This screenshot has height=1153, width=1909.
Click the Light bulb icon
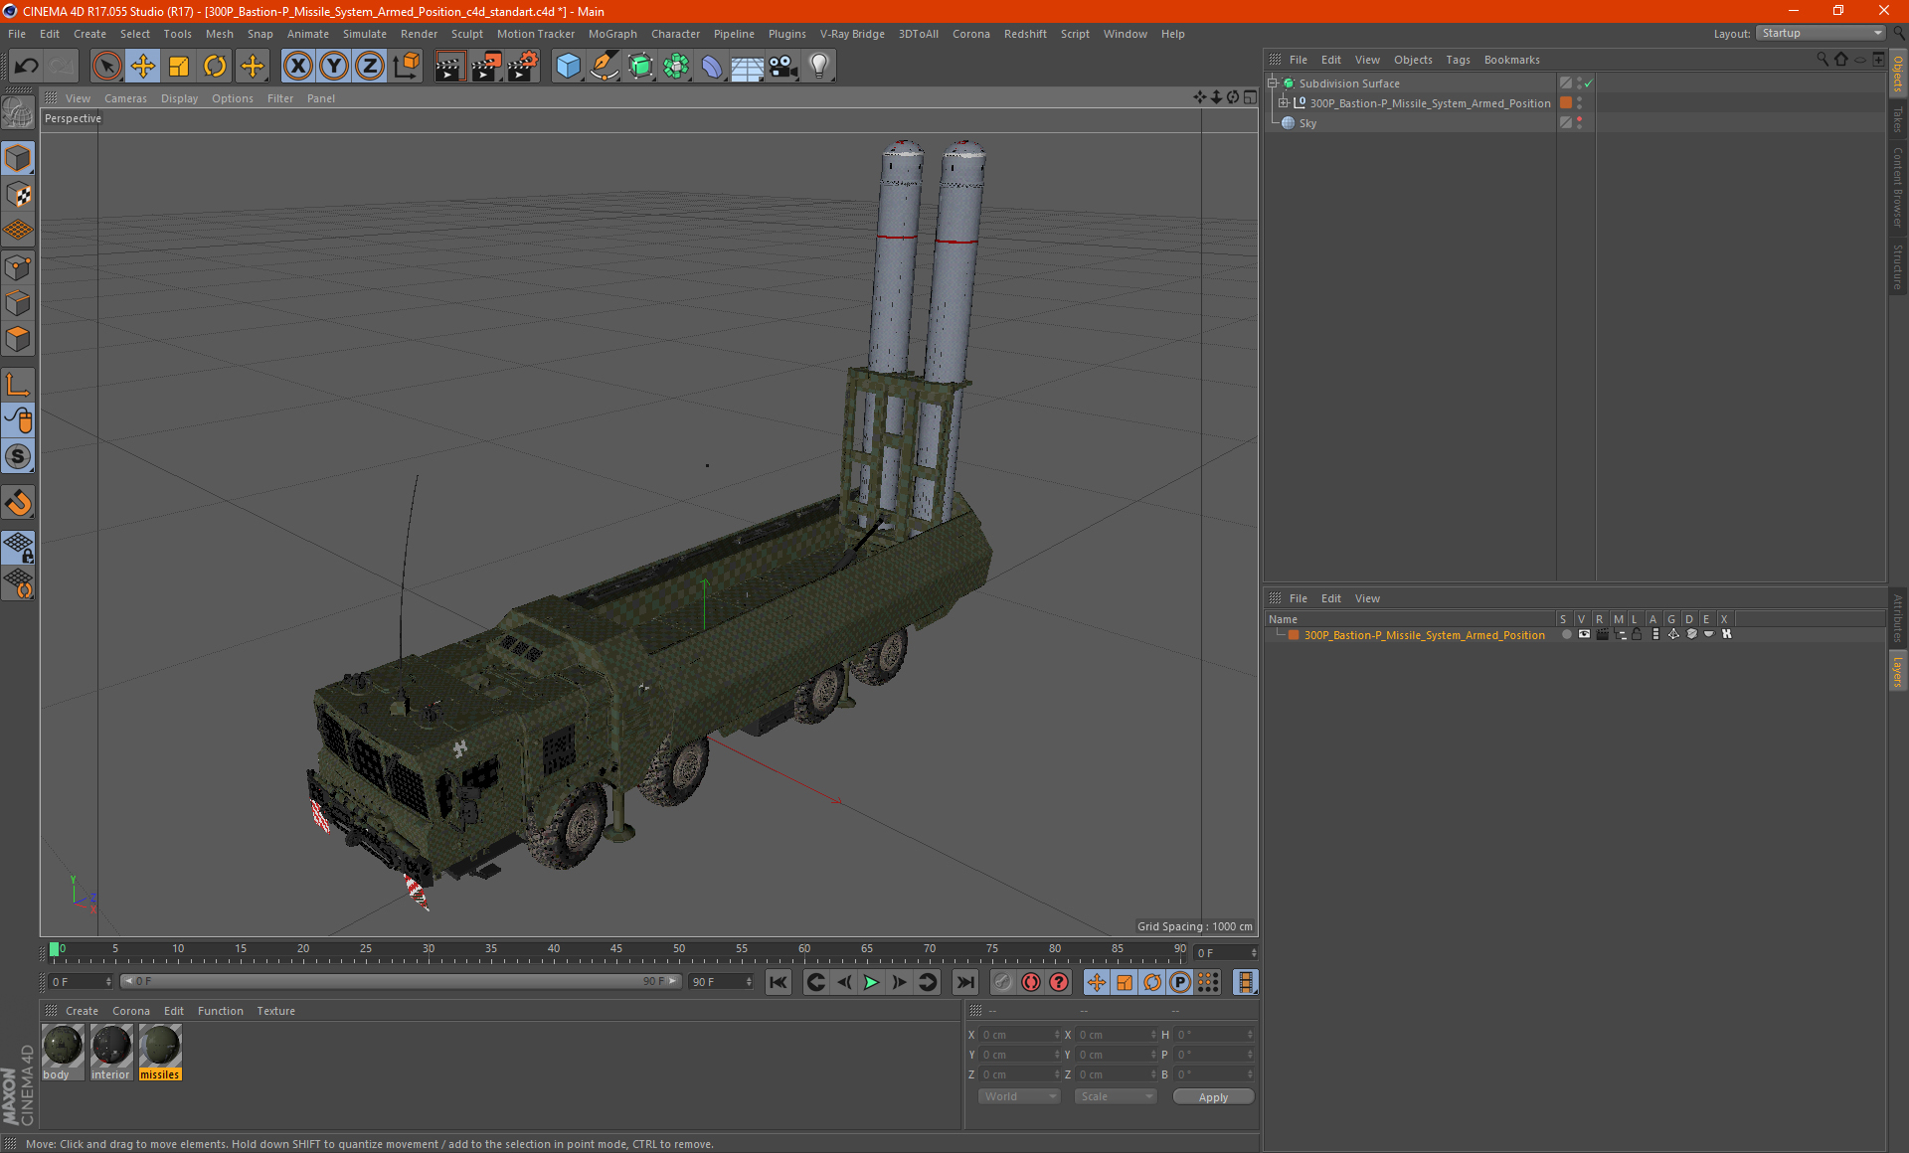click(x=818, y=67)
